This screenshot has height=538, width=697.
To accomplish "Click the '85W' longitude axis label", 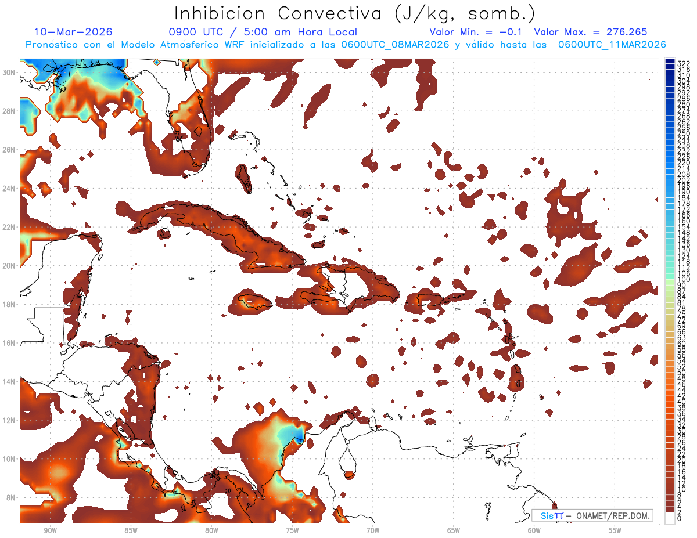I will click(131, 530).
